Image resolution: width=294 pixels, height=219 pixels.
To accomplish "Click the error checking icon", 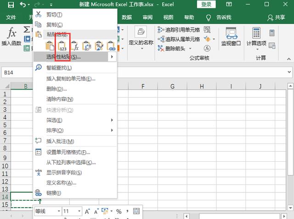I will (207, 39).
